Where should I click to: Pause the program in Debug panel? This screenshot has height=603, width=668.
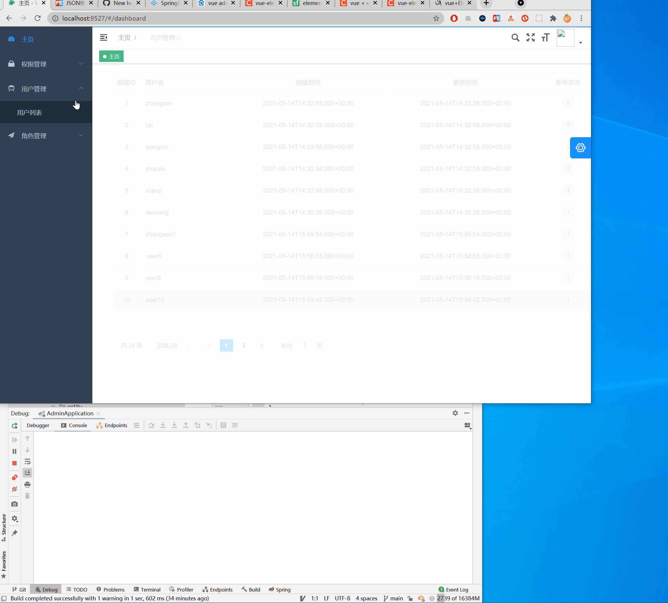click(14, 452)
